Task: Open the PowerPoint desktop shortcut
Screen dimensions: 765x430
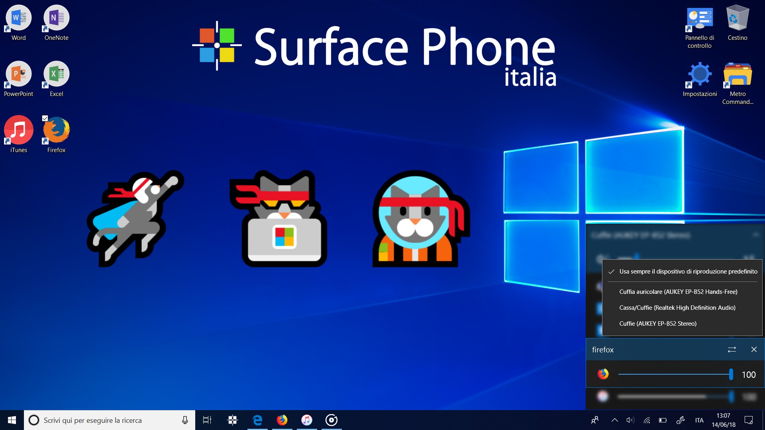Action: tap(18, 79)
